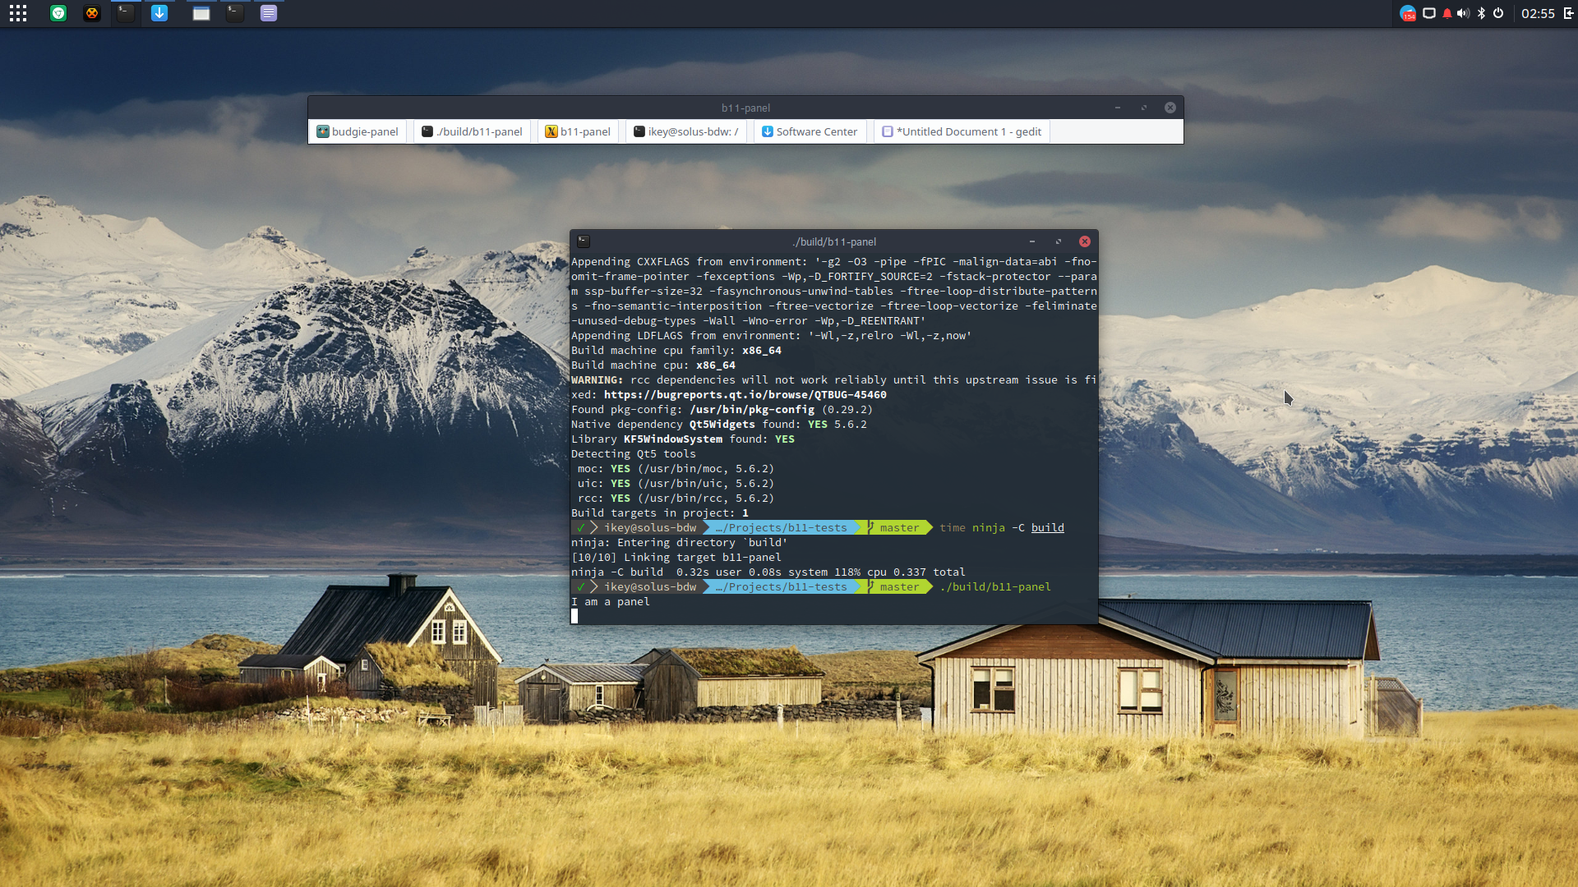1578x887 pixels.
Task: Click the './build/b11-panel' command in prompt
Action: [995, 587]
